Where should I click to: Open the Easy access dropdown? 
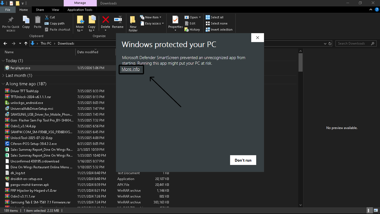pos(152,23)
